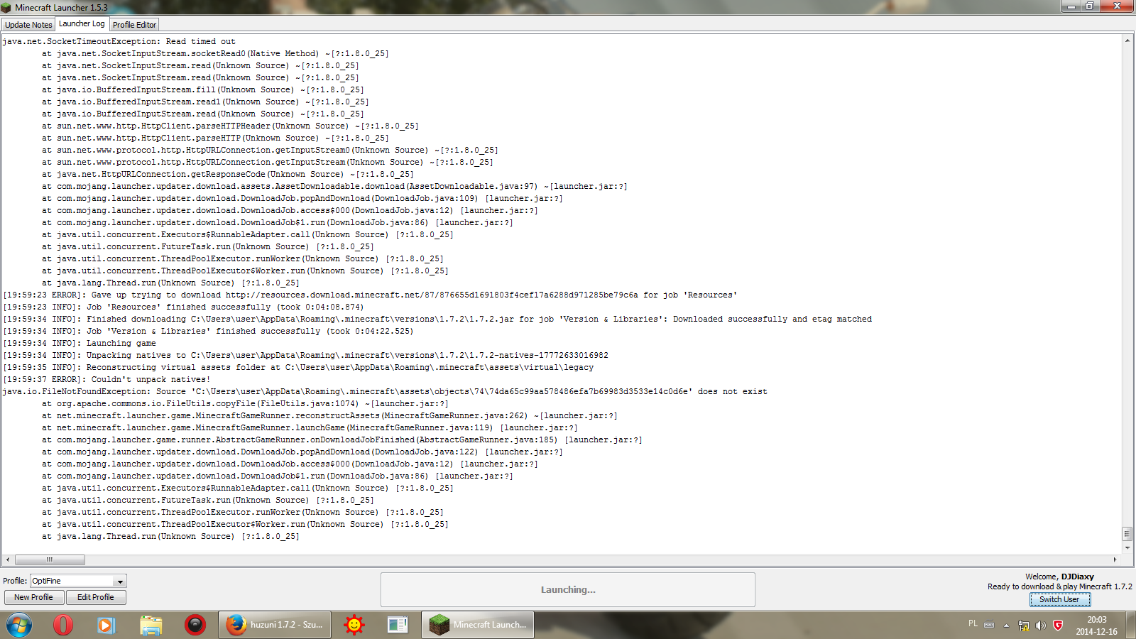1136x639 pixels.
Task: Click the horizontal scrollbar left arrow
Action: click(x=8, y=559)
